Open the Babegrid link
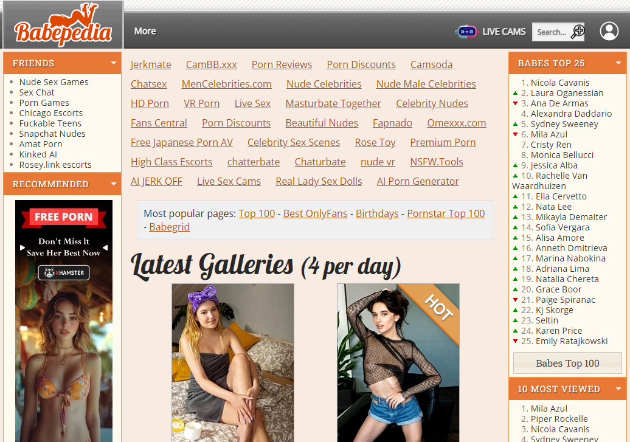This screenshot has width=630, height=442. click(169, 227)
